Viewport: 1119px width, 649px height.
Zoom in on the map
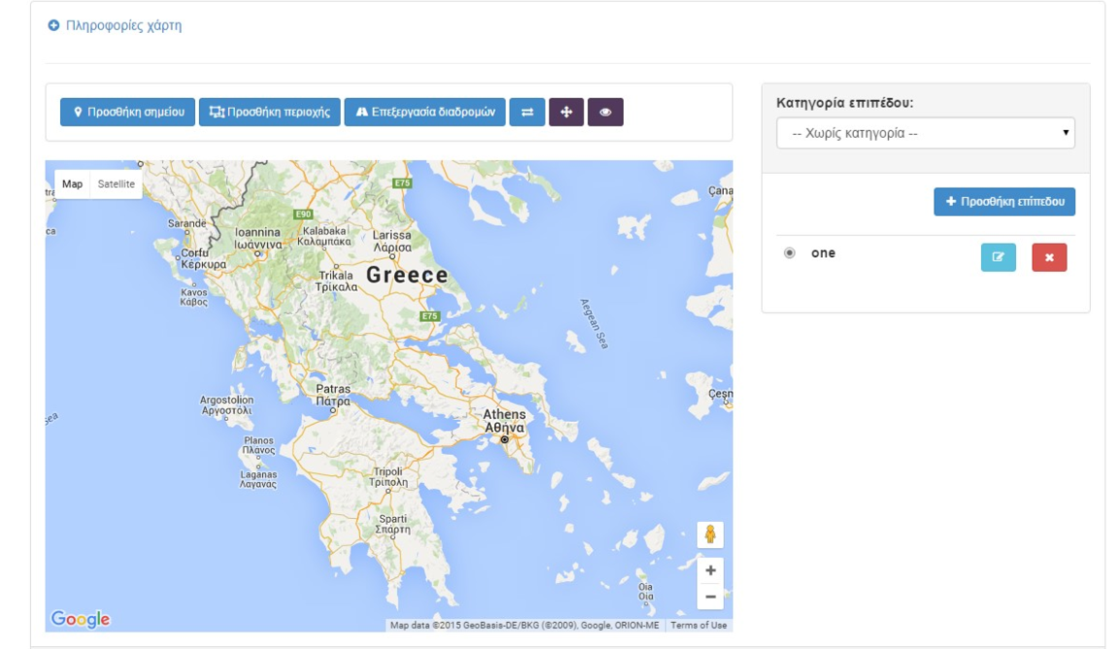pos(710,570)
